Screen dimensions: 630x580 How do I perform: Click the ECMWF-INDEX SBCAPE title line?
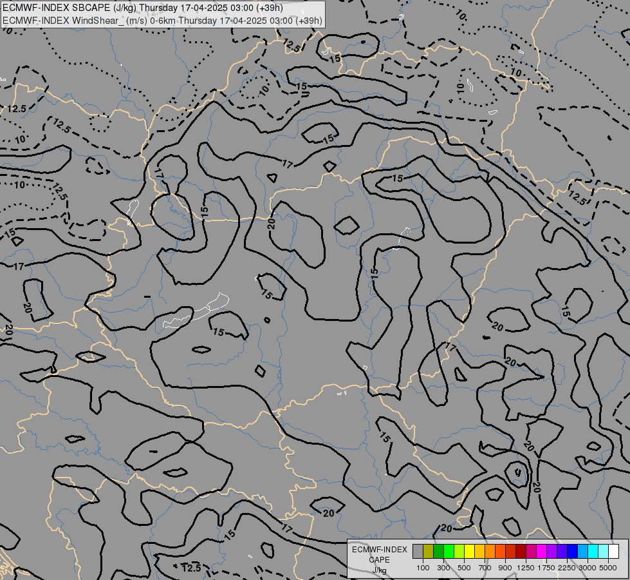[143, 8]
